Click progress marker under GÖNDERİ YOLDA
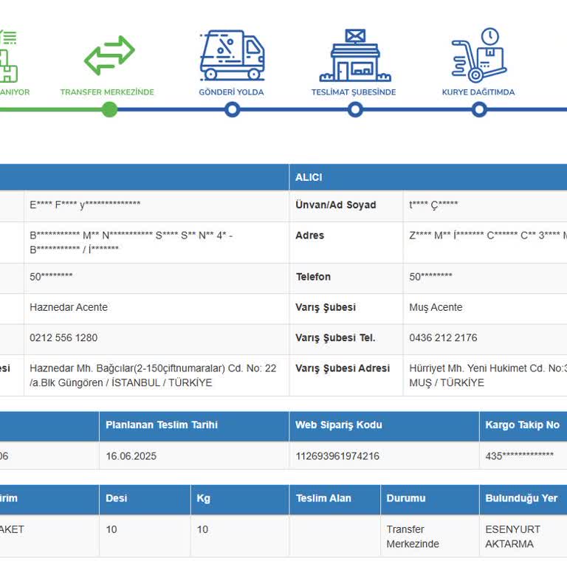567x567 pixels. coord(232,109)
